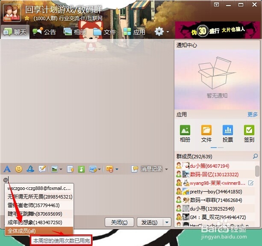Screen dimensions: 262x246
Task: Open the window menu dropdown icon in title bar
Action: click(216, 5)
